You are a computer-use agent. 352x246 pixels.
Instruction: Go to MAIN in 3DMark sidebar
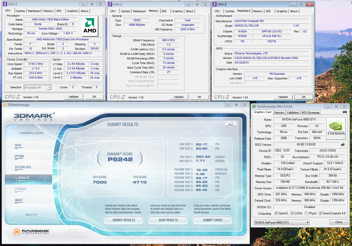18,145
